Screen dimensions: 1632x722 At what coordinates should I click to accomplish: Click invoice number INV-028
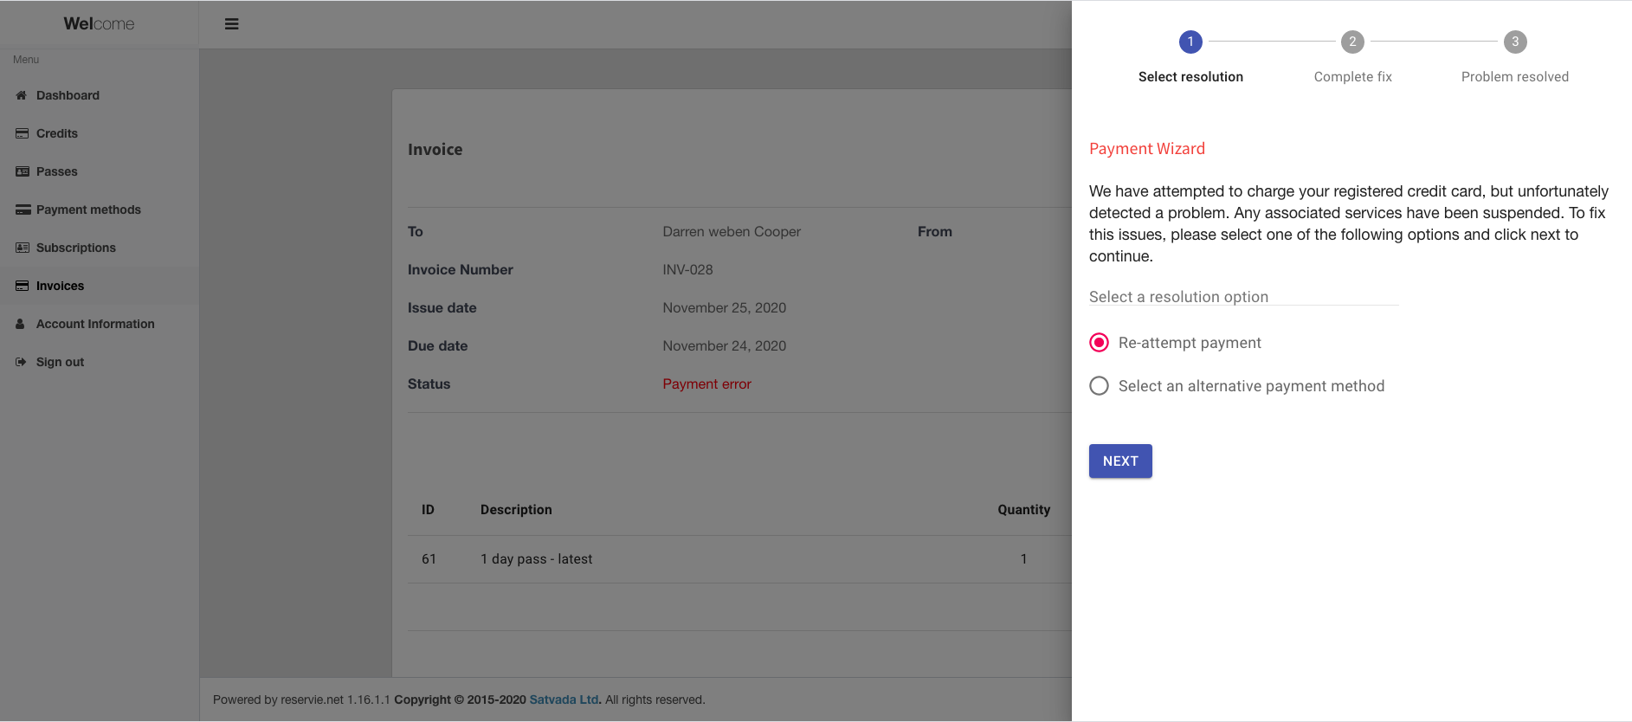[687, 270]
